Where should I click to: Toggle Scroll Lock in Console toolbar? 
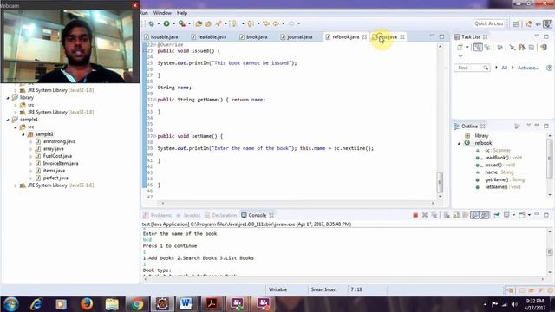pos(456,215)
